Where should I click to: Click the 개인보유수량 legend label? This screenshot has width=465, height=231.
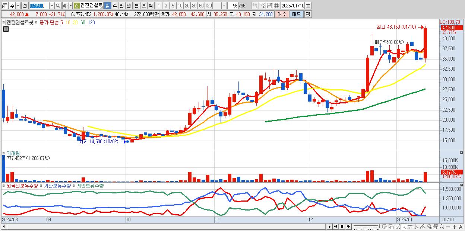tap(90, 185)
